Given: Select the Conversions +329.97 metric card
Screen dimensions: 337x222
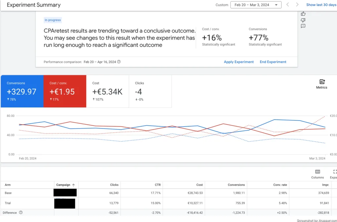Looking at the screenshot, I should (22, 91).
